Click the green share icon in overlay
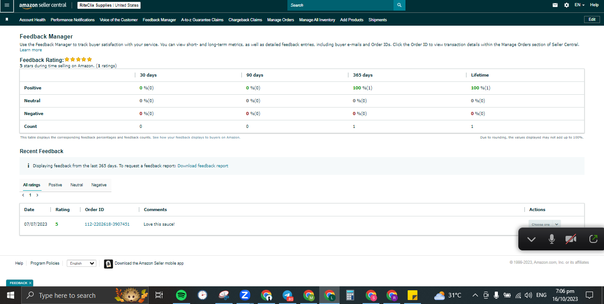604x304 pixels. point(593,239)
